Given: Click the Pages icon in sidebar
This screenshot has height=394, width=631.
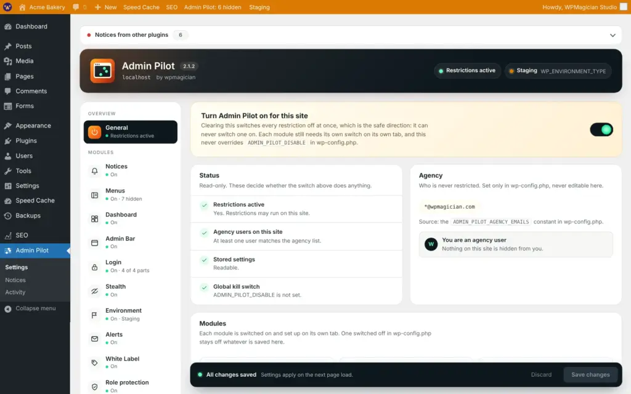Looking at the screenshot, I should point(7,76).
